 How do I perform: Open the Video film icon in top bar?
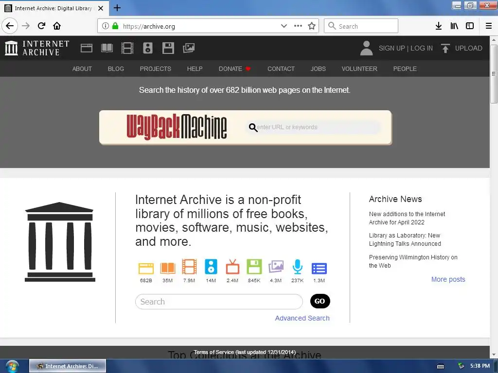click(x=127, y=48)
